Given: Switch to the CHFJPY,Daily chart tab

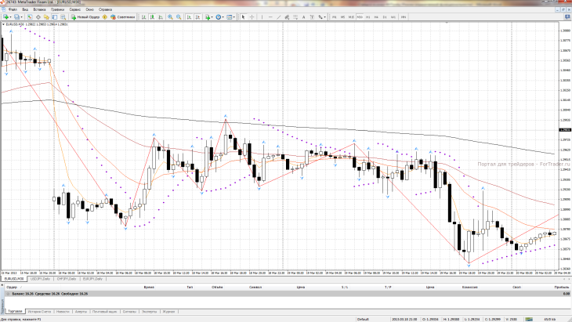Looking at the screenshot, I should click(67, 279).
